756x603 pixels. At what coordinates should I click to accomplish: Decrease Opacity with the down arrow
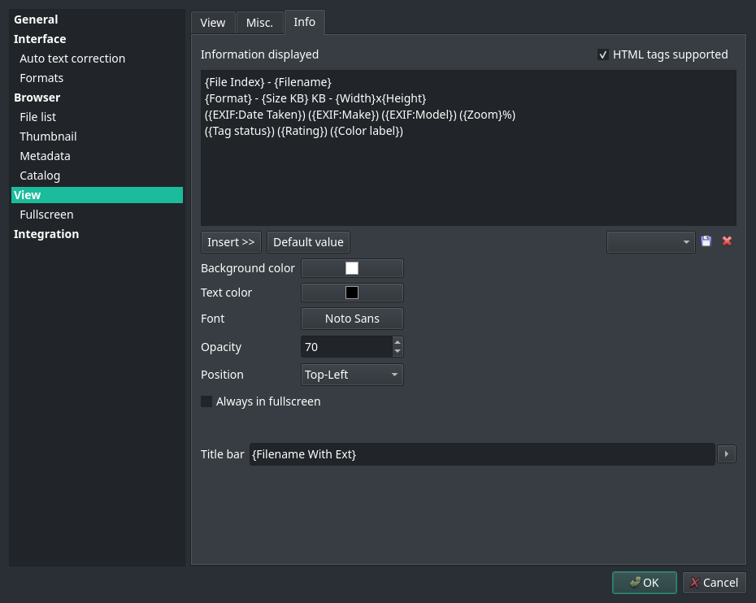pos(398,352)
